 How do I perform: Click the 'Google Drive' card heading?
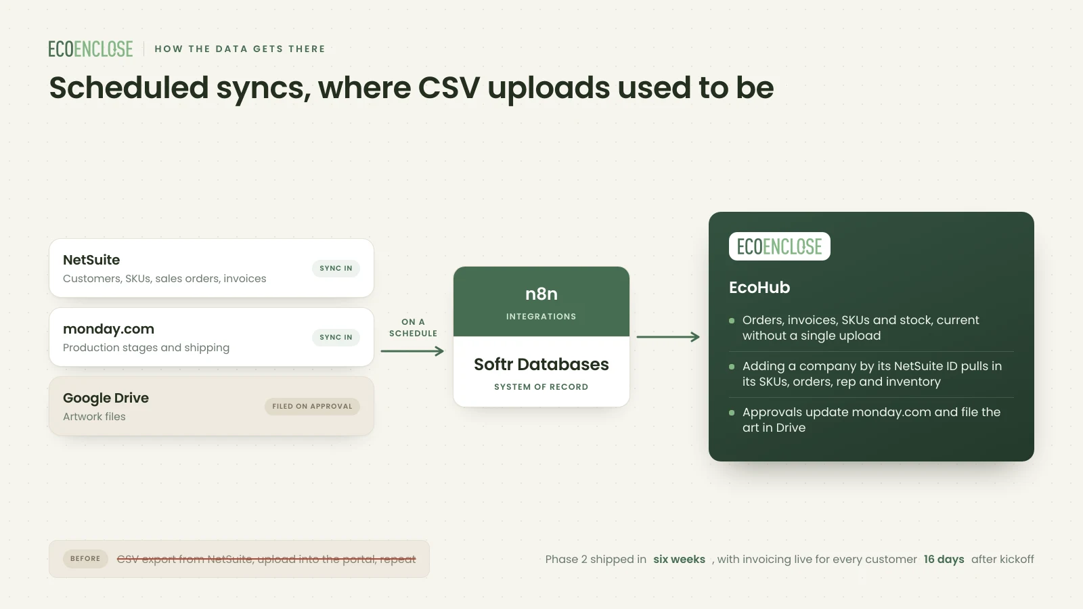point(106,398)
